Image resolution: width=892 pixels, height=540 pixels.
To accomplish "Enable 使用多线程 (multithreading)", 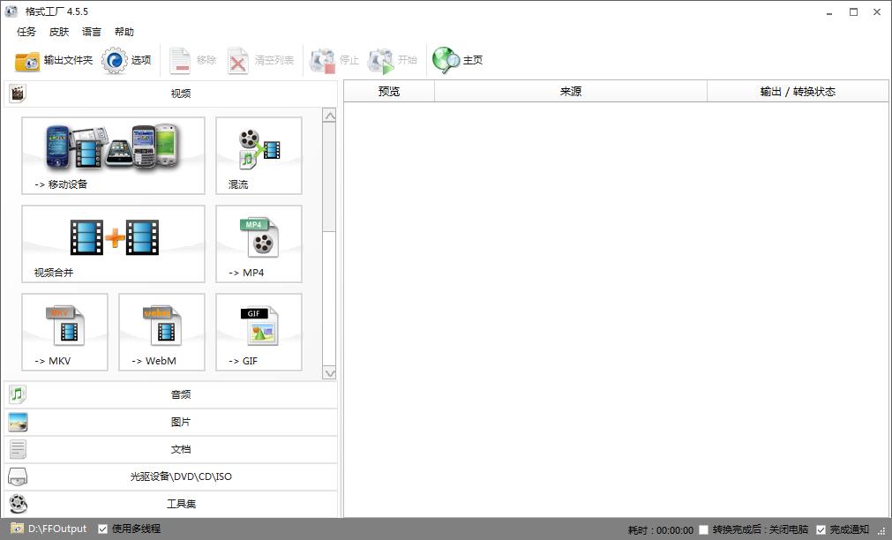I will [x=103, y=528].
